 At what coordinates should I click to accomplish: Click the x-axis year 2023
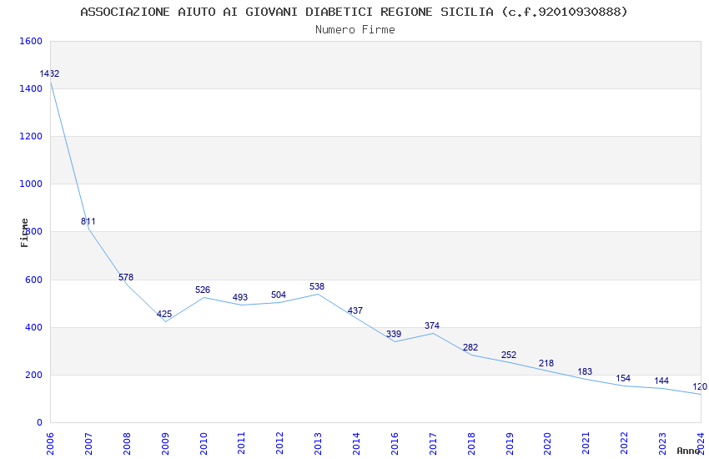[x=662, y=444]
